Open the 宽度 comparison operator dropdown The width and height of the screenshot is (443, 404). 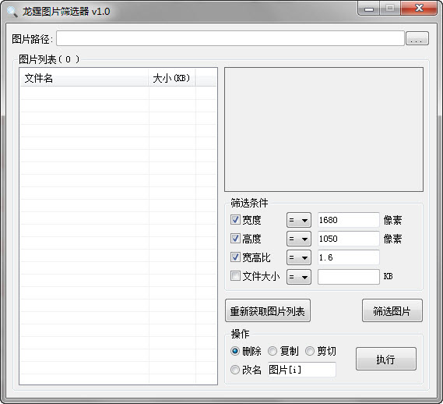point(299,220)
